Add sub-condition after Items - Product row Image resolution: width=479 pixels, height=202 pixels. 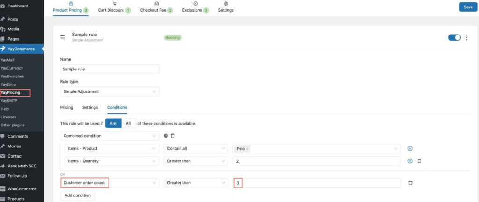(410, 149)
